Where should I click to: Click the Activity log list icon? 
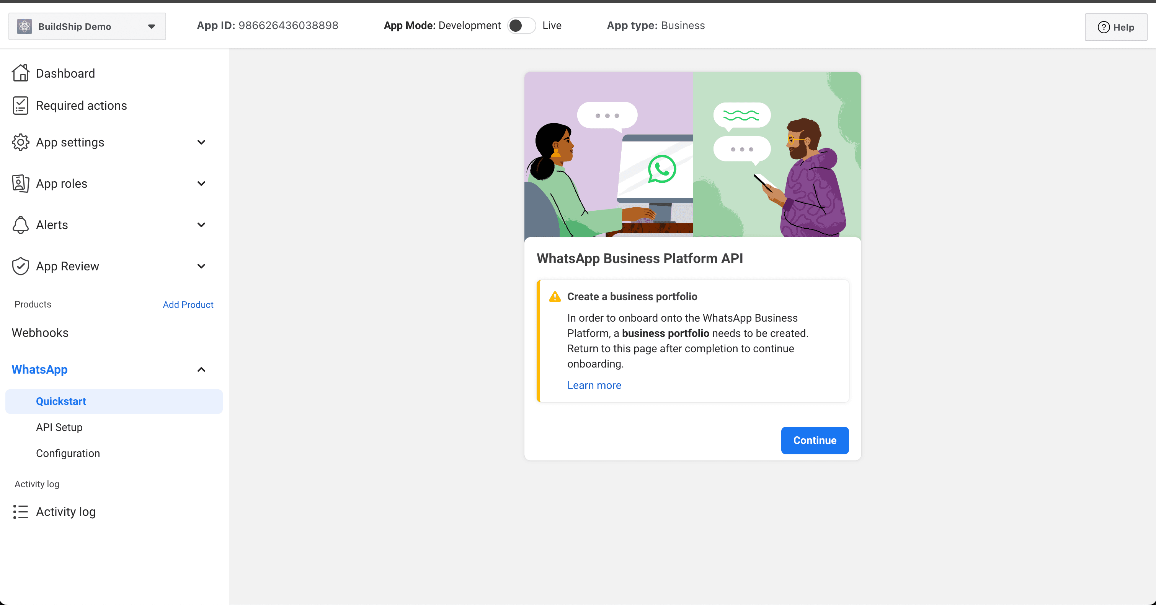21,512
